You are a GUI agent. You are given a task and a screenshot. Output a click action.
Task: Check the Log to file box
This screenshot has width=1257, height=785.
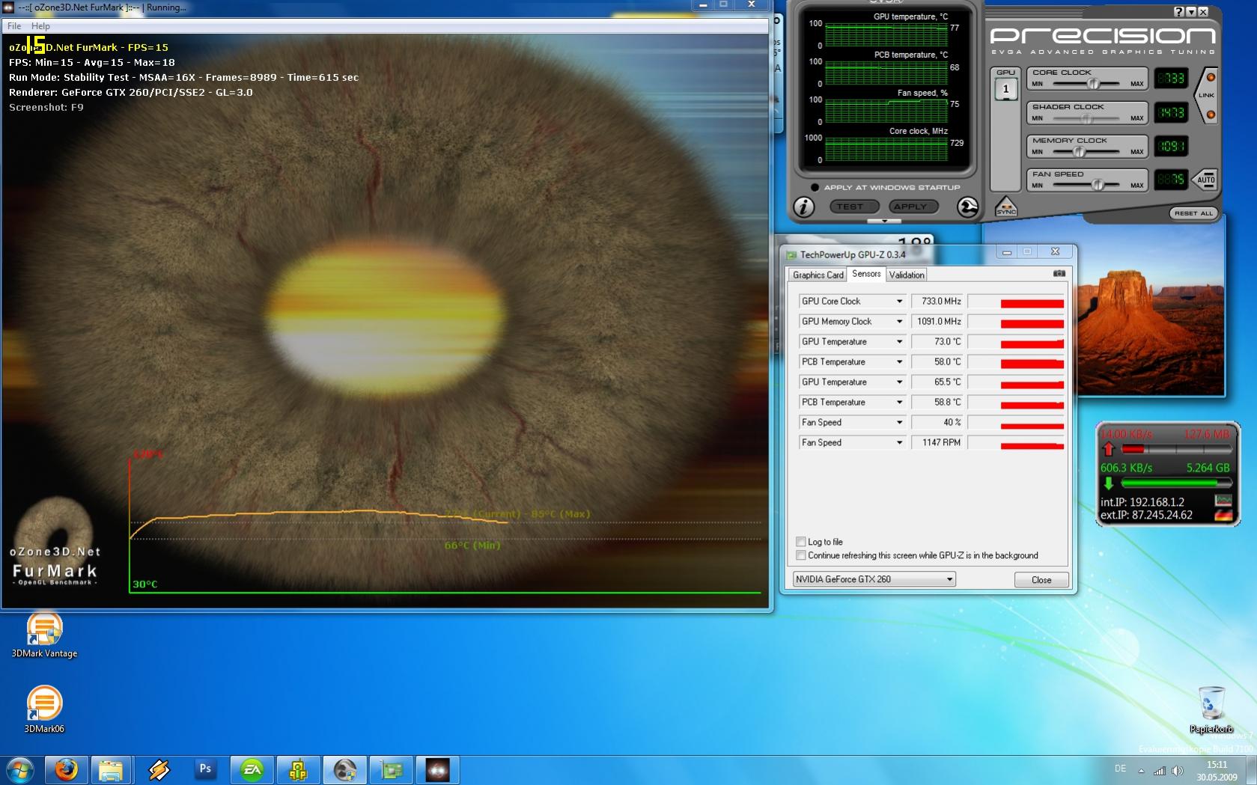[801, 542]
